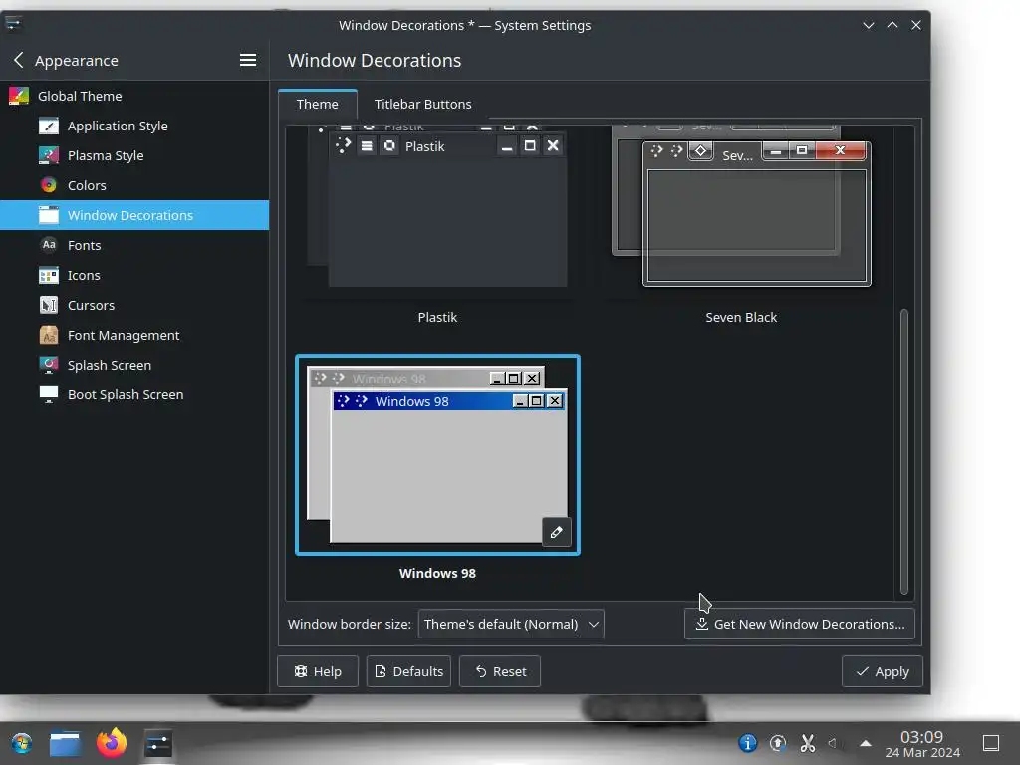
Task: Click the System Settings window title icon
Action: point(13,25)
